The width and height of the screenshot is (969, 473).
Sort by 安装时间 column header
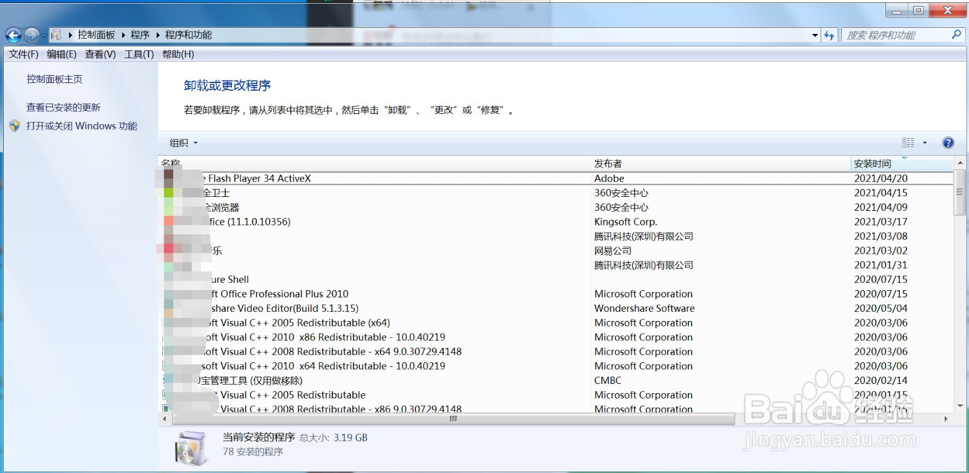[x=902, y=164]
